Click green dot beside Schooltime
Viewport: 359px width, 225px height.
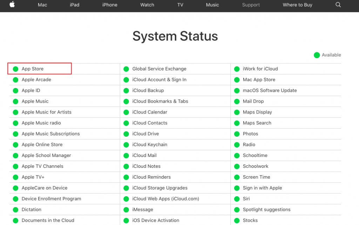237,156
